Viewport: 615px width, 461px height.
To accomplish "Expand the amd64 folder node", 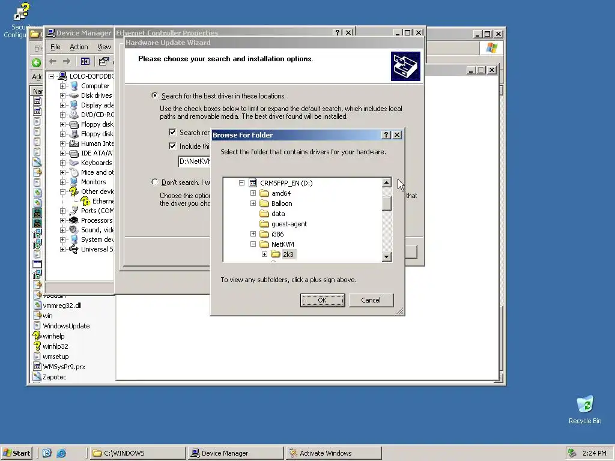I will (253, 193).
